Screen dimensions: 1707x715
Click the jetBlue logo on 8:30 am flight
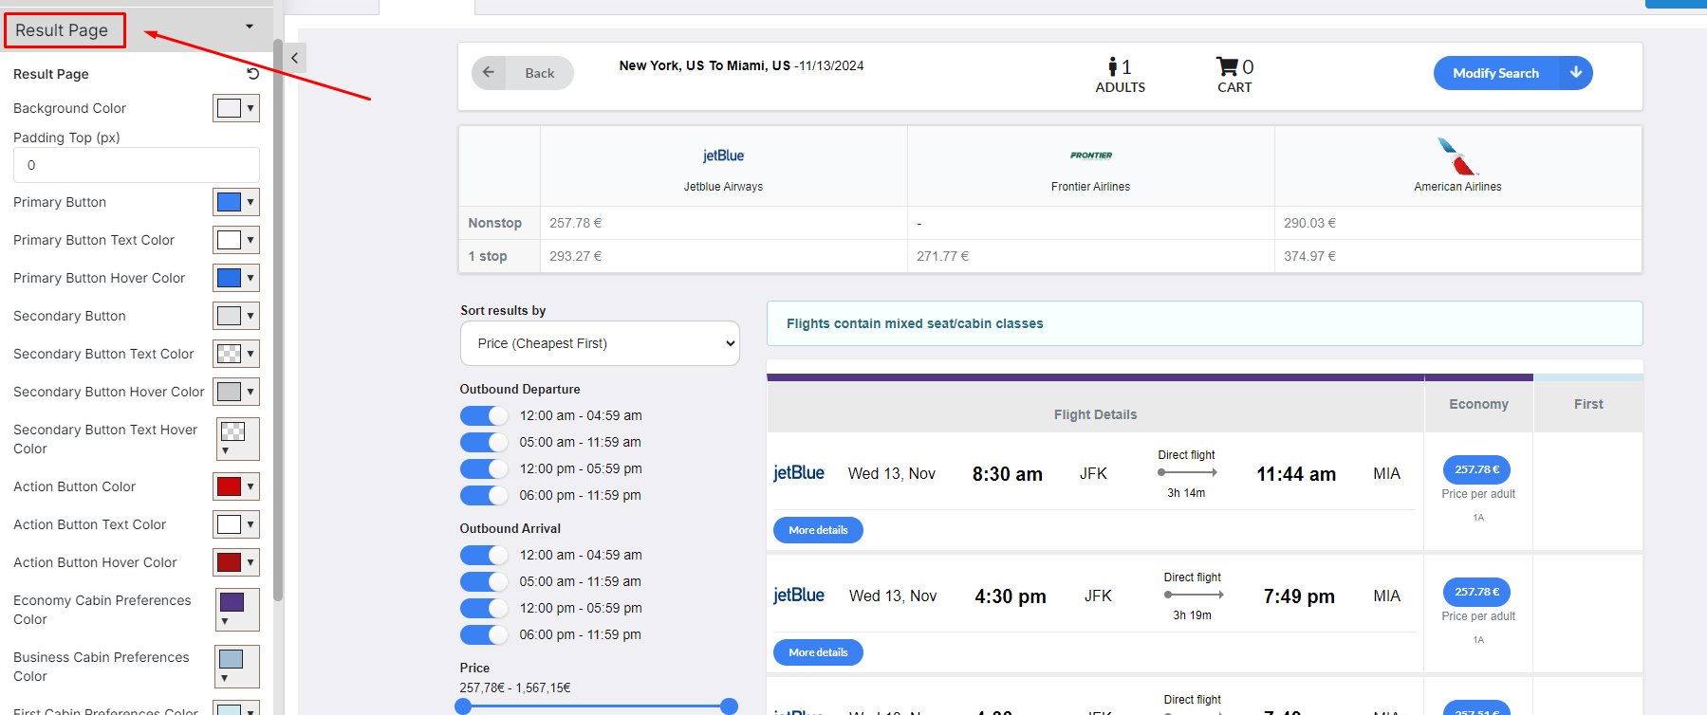point(799,472)
